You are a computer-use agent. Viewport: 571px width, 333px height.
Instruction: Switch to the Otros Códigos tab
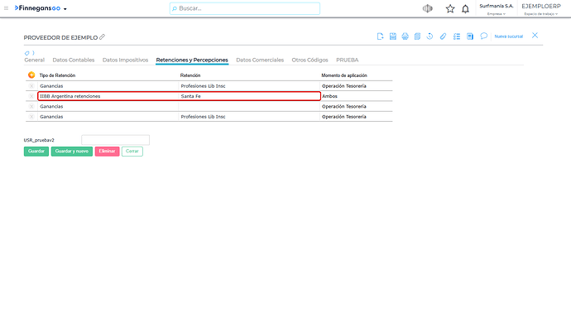[x=309, y=60]
